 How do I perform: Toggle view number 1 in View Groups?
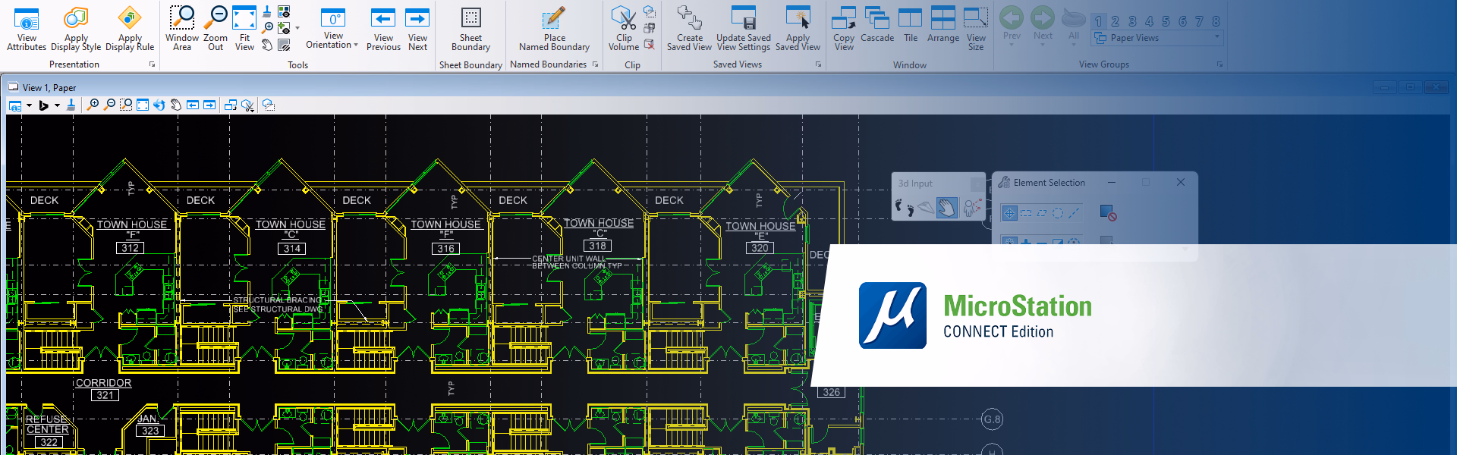(x=1098, y=21)
